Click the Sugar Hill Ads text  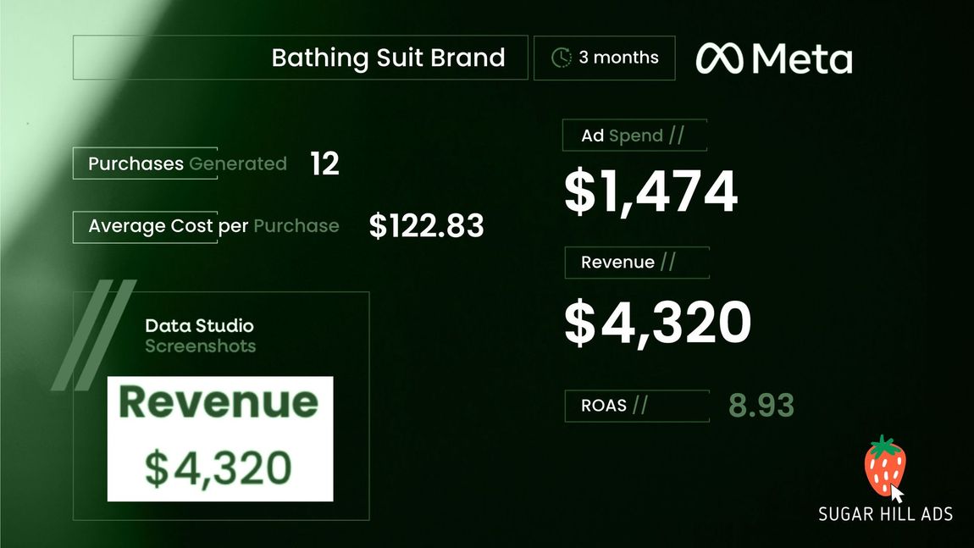(x=885, y=514)
